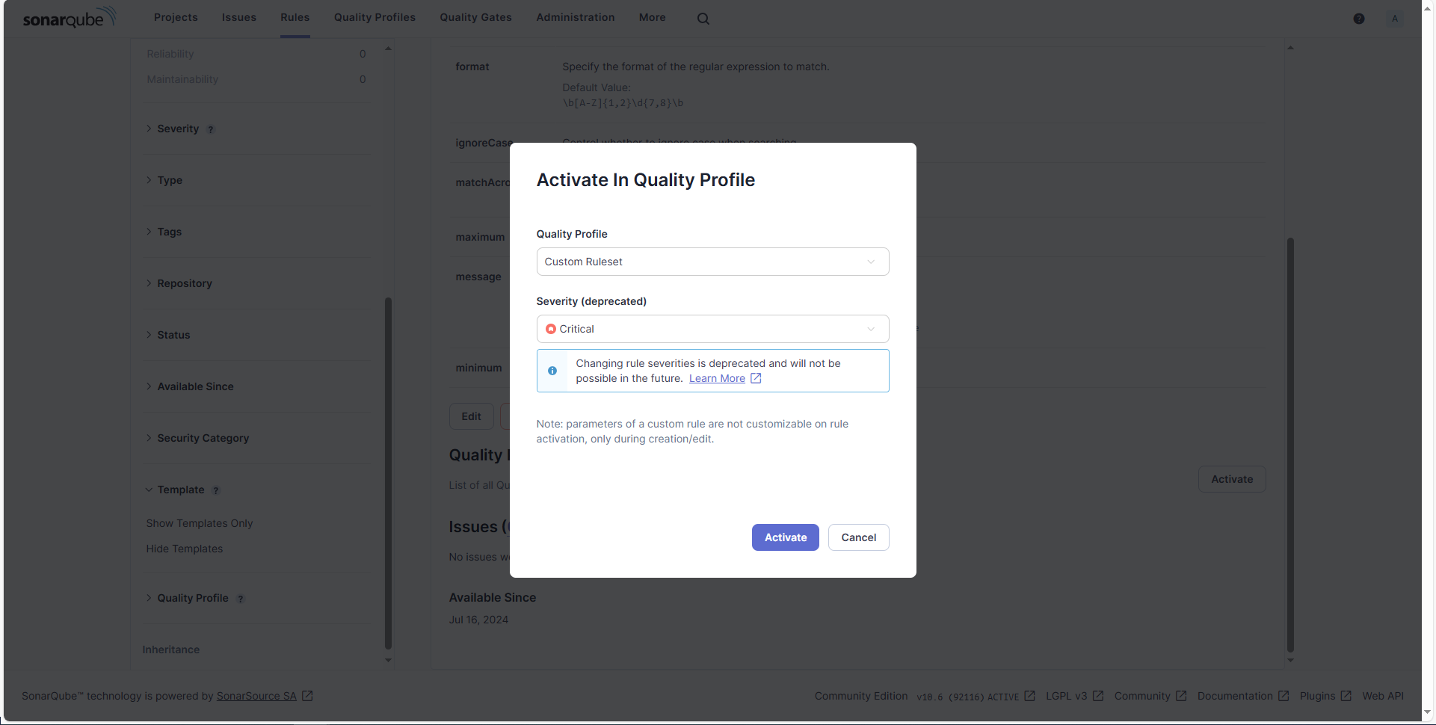Click the SonarSource SA footer link

256,696
